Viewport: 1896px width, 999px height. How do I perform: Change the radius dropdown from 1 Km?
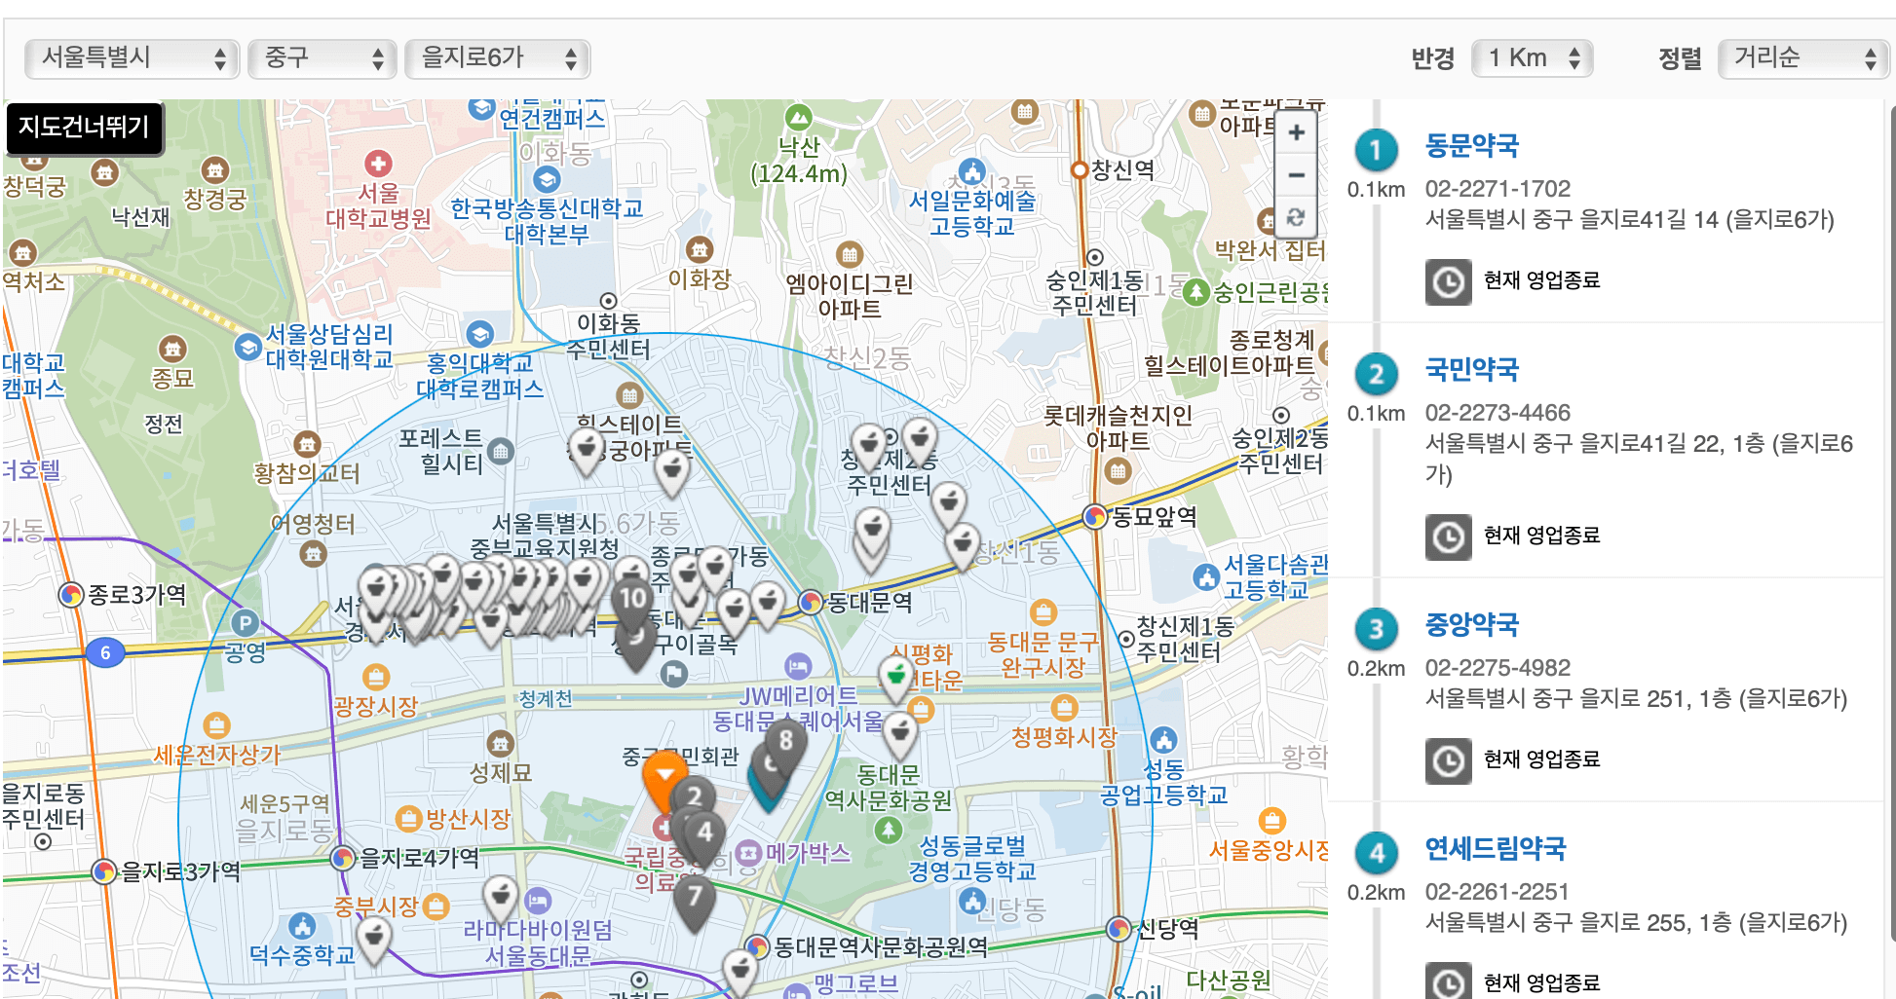point(1532,57)
